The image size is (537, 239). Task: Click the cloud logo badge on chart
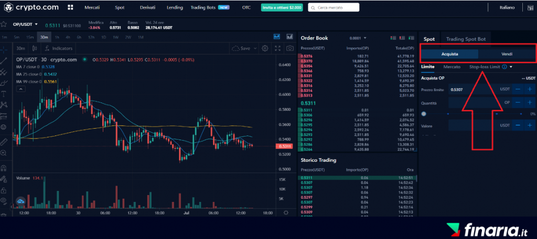pos(20,201)
